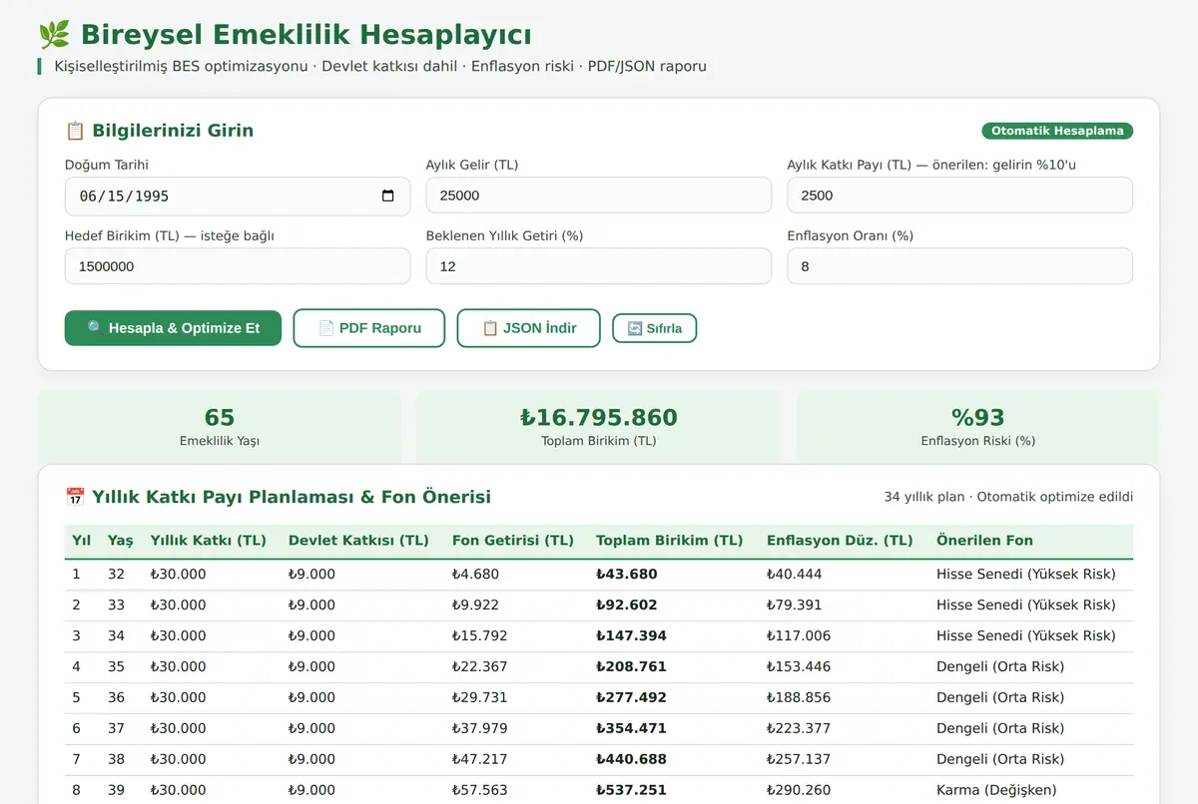Screen dimensions: 1198x804
Task: Focus the Doğum Tarihi date field
Action: click(x=238, y=197)
